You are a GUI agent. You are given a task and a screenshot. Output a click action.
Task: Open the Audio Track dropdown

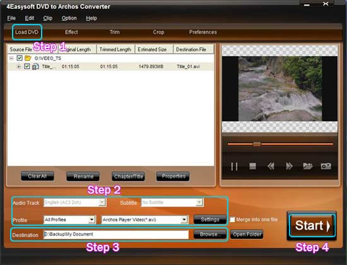(x=102, y=202)
